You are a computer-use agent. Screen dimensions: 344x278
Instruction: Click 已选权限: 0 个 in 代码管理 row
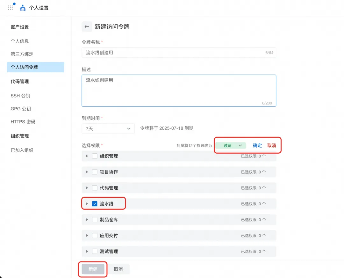point(254,188)
